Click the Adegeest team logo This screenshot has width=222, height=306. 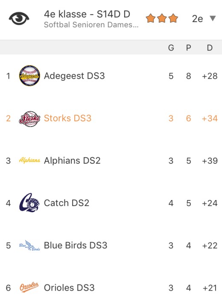[29, 76]
